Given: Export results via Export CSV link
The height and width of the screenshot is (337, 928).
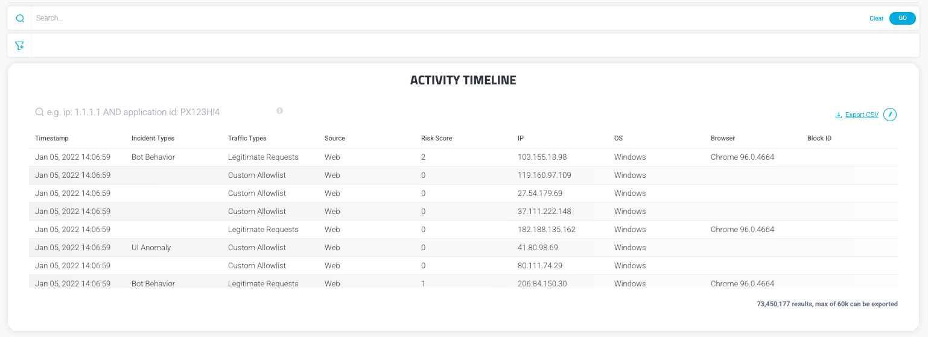Looking at the screenshot, I should coord(862,115).
